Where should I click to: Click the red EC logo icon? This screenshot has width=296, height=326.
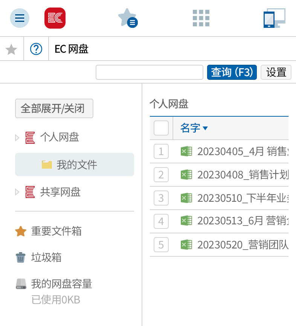coord(55,18)
